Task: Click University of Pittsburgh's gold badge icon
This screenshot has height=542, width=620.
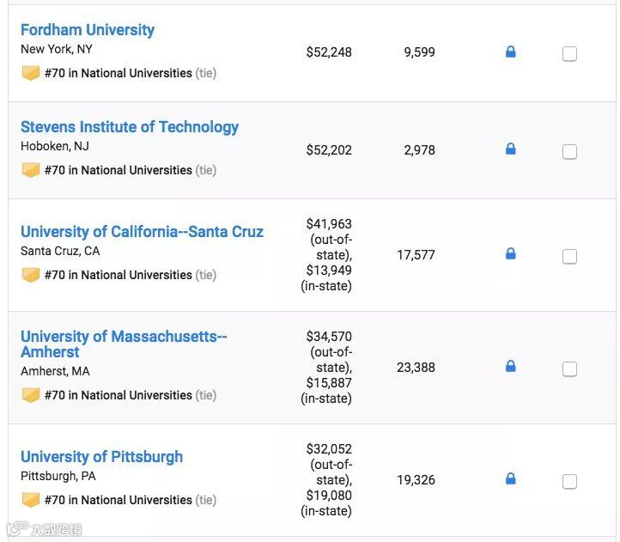Action: pyautogui.click(x=31, y=500)
